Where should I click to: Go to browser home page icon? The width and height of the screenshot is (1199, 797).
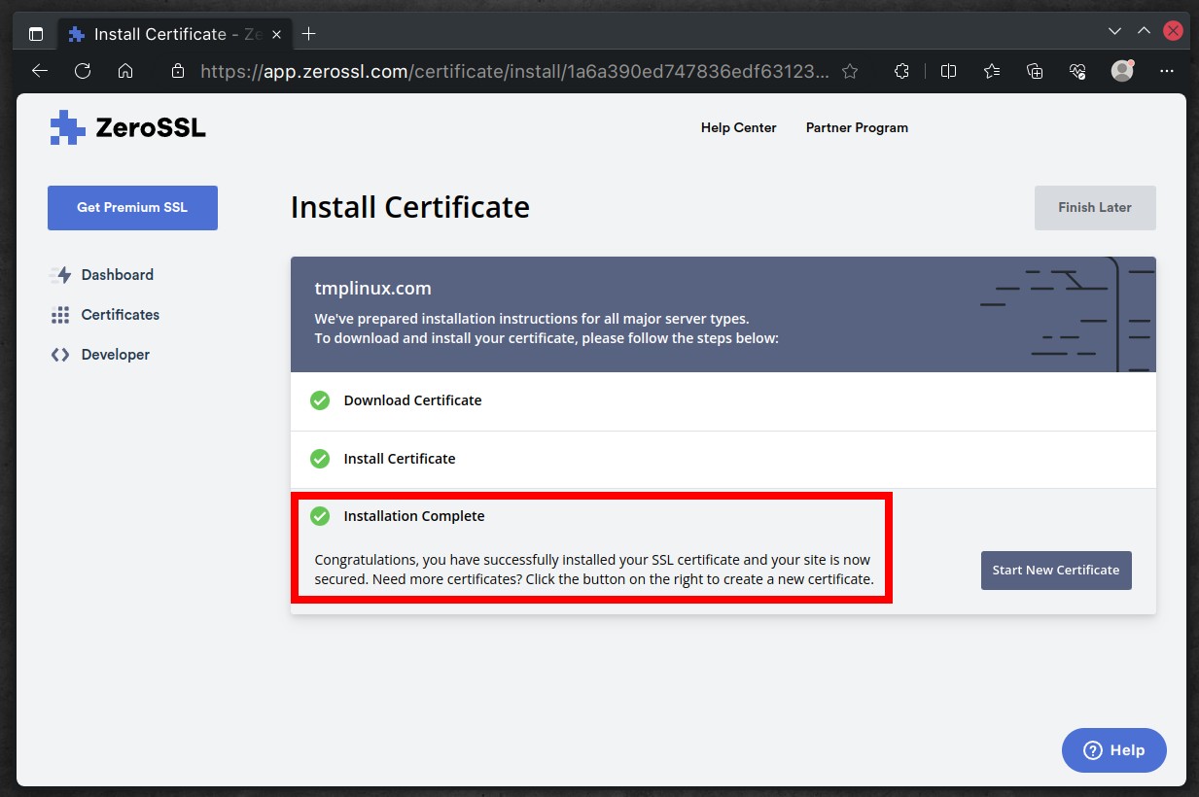coord(125,71)
